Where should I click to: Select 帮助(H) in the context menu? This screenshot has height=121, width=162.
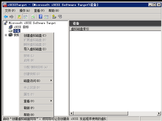pyautogui.click(x=36, y=115)
